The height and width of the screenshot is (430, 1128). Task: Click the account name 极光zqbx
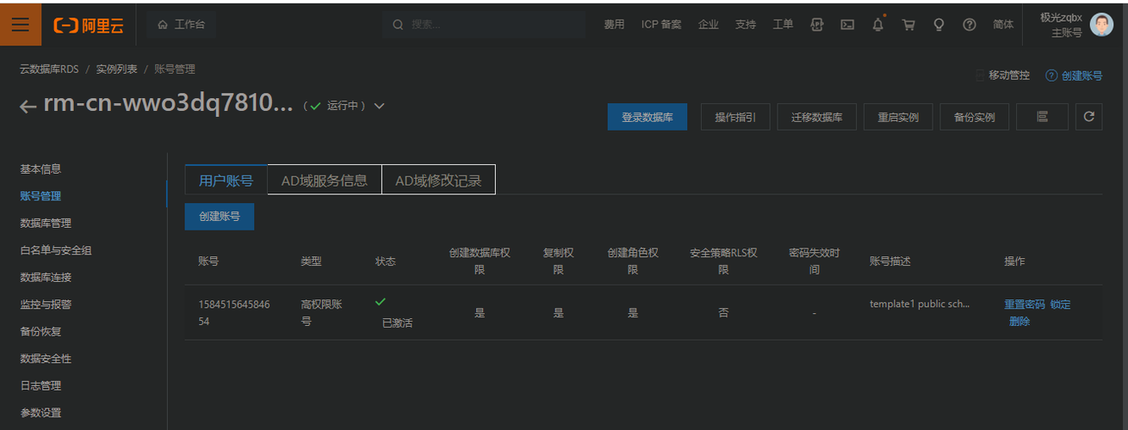pos(1061,17)
